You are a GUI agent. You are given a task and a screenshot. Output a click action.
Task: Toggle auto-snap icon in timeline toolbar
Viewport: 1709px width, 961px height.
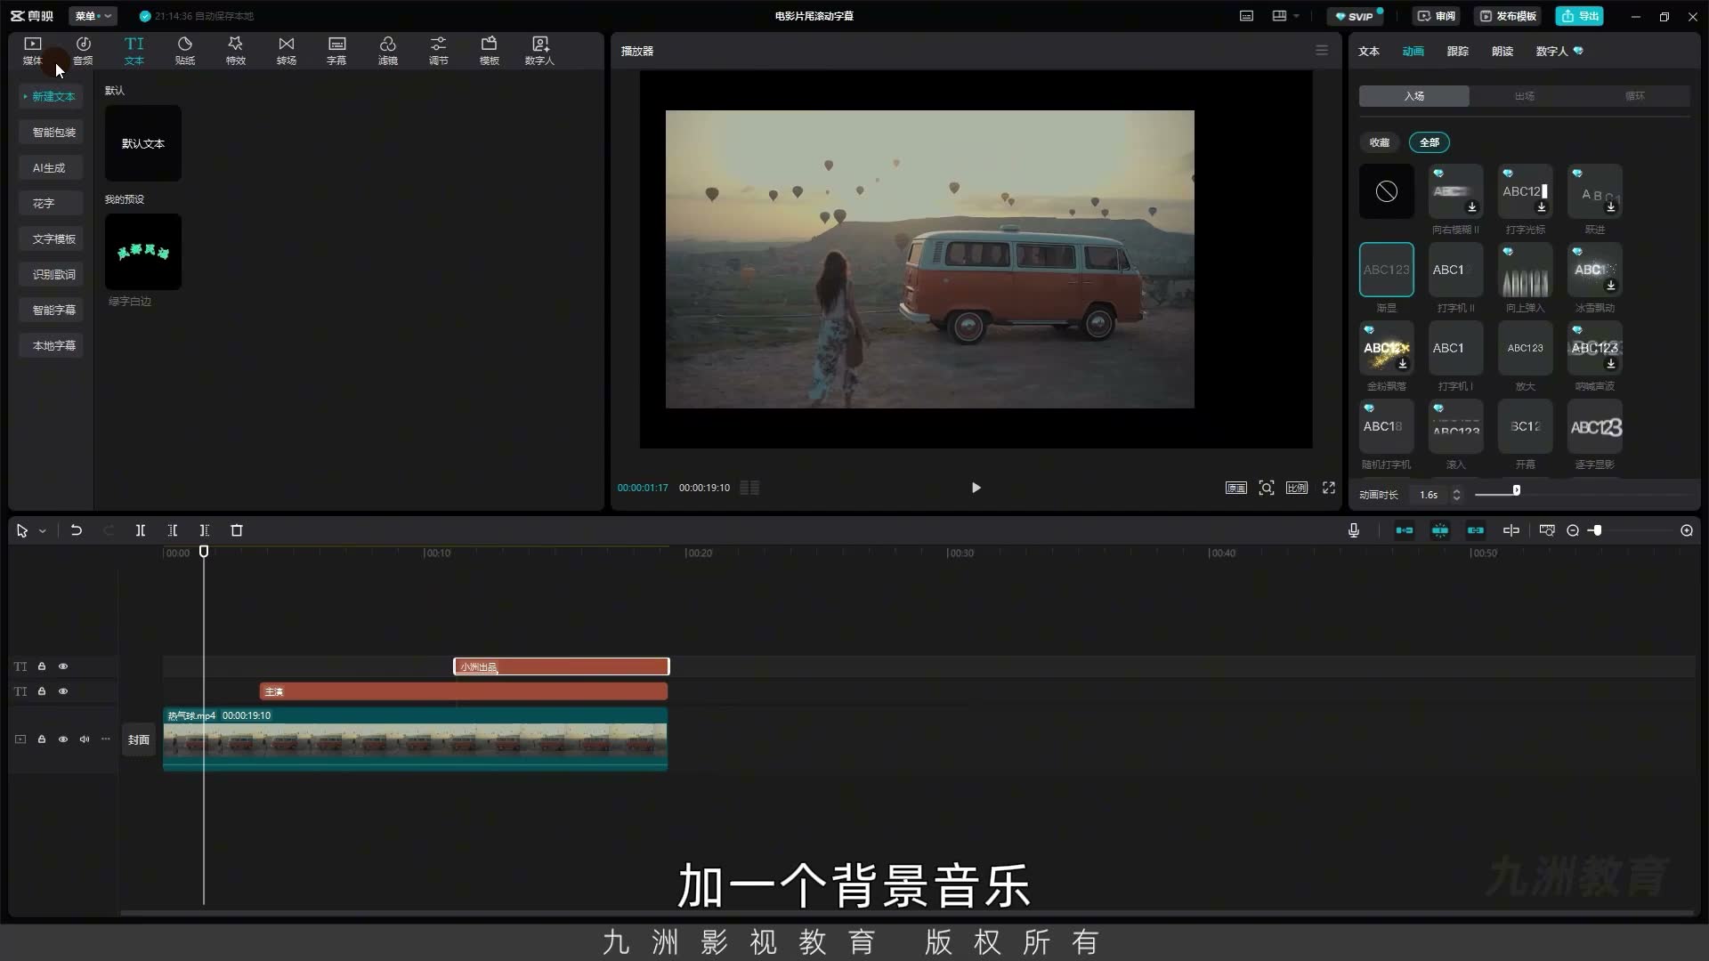click(1440, 530)
